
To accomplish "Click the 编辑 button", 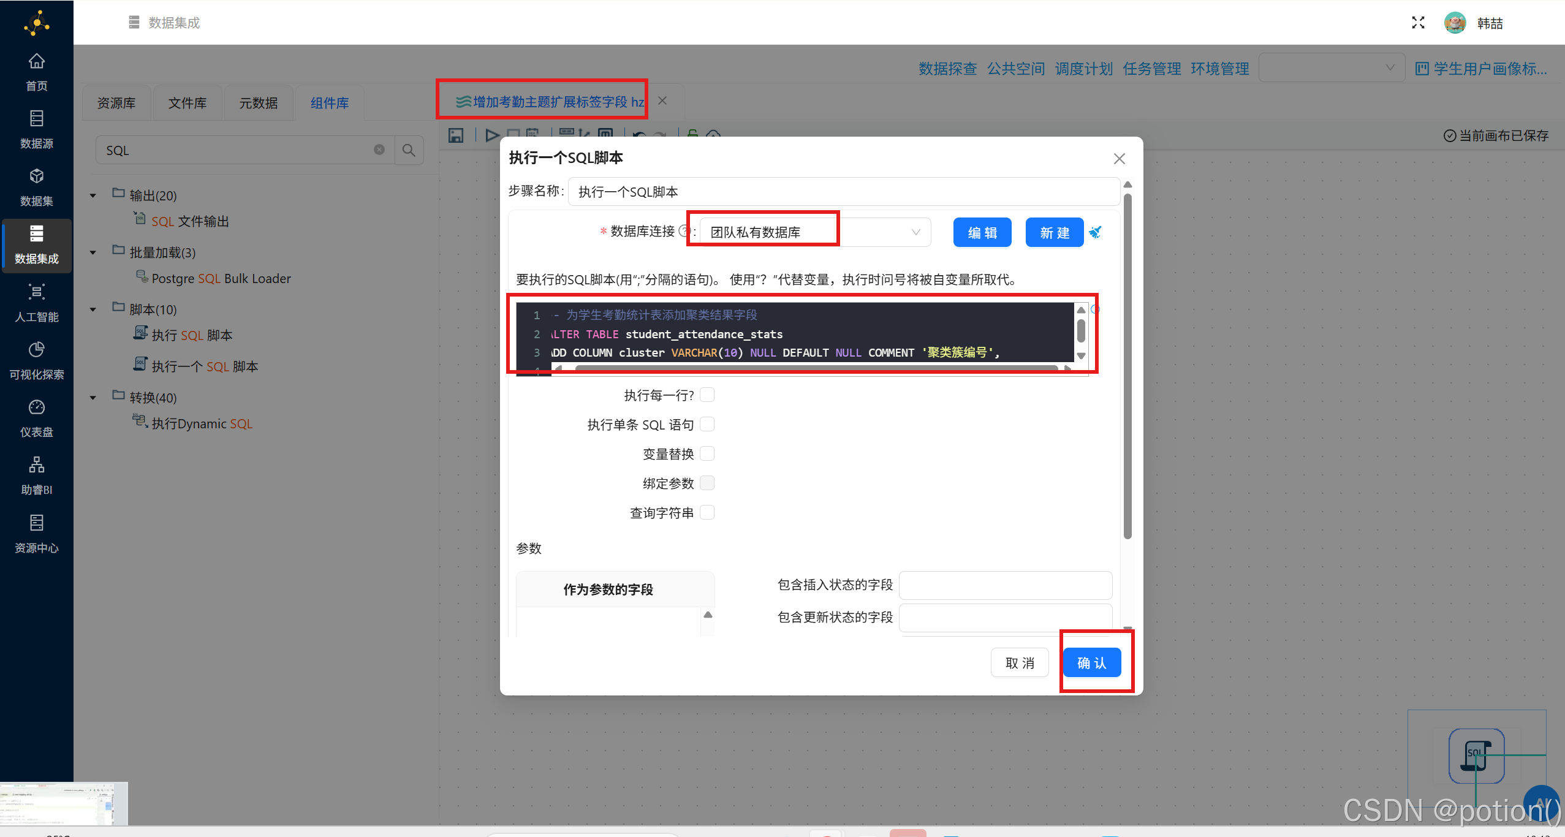I will click(x=982, y=232).
